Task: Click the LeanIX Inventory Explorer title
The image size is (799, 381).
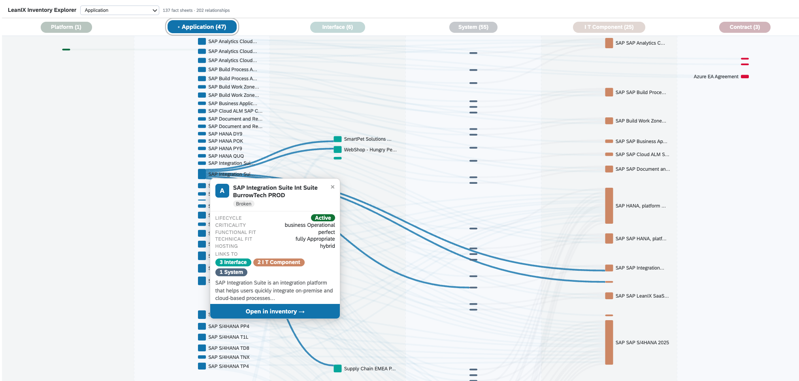Action: tap(42, 10)
